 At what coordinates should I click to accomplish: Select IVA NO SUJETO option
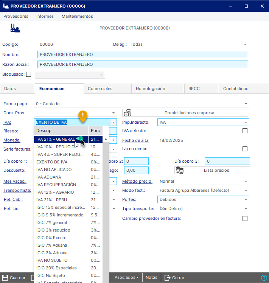click(x=68, y=260)
